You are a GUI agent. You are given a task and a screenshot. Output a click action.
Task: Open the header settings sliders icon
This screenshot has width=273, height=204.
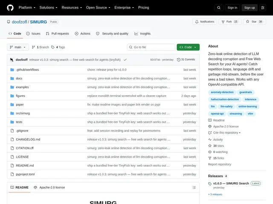click(x=263, y=8)
